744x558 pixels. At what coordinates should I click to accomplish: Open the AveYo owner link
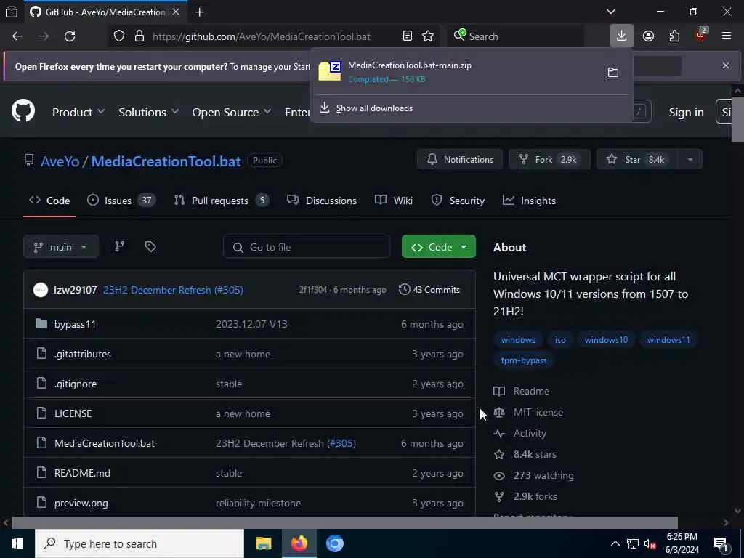tap(60, 161)
